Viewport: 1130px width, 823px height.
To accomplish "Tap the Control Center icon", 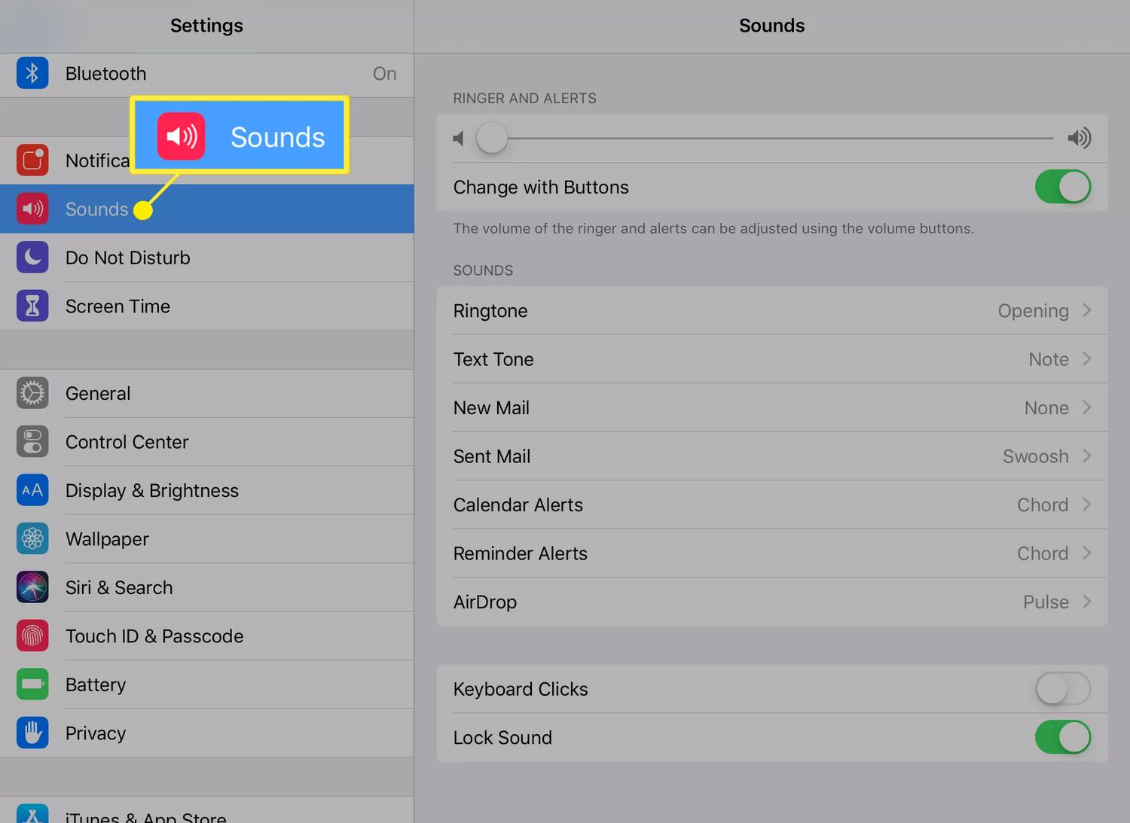I will (32, 442).
